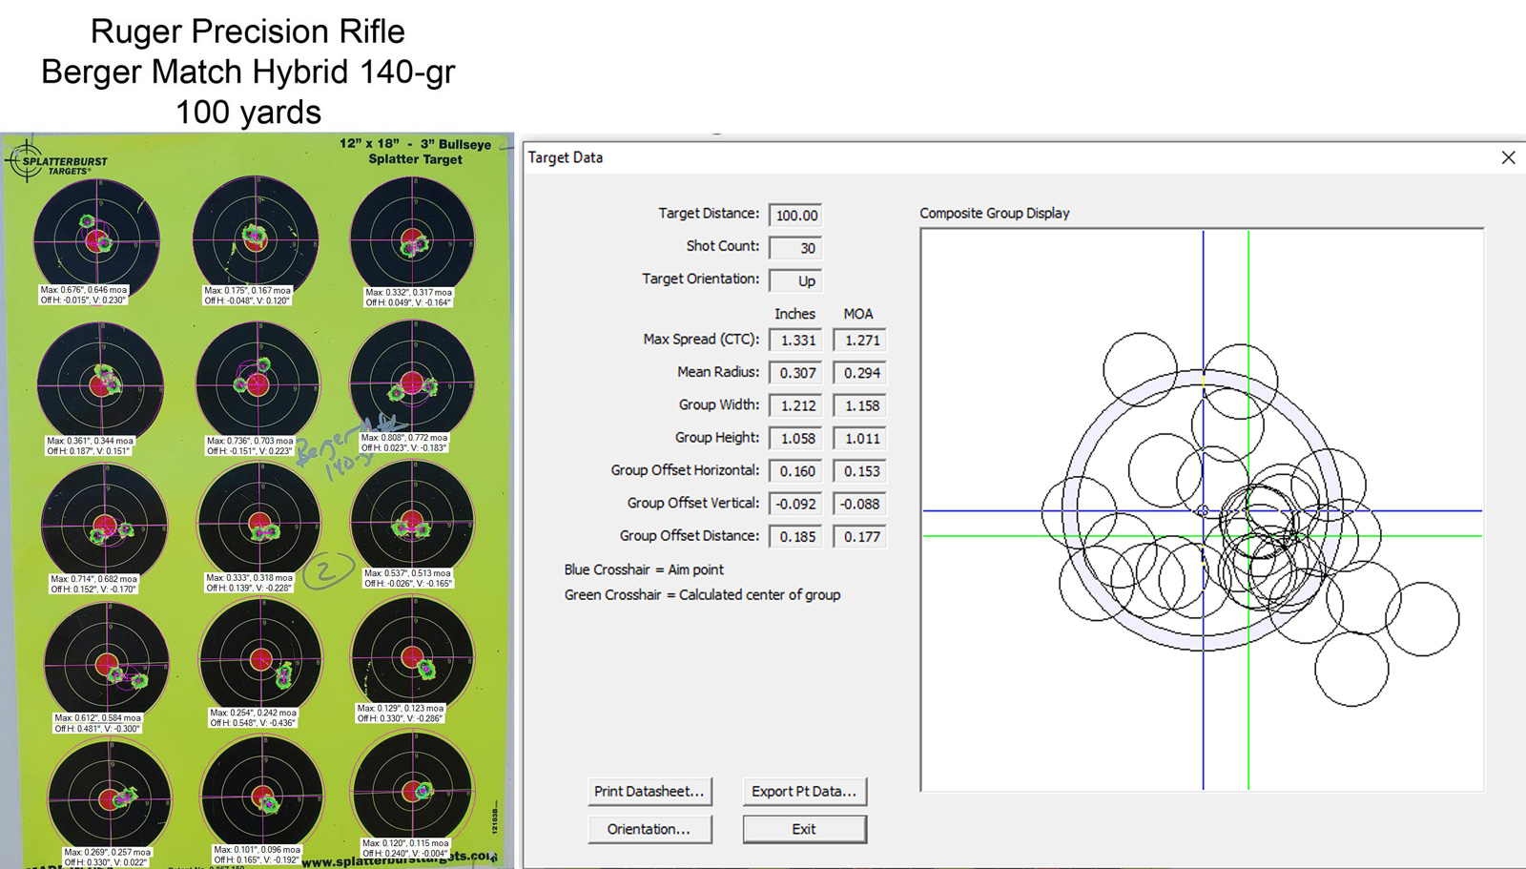Click the Max 0.333" group label

pyautogui.click(x=250, y=583)
